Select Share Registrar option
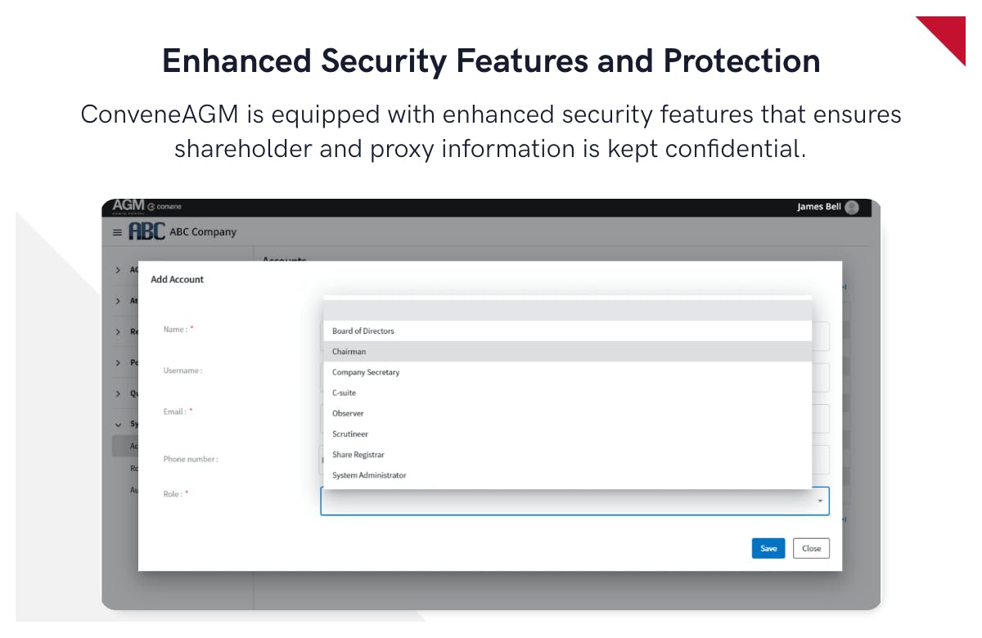This screenshot has width=982, height=638. (358, 455)
